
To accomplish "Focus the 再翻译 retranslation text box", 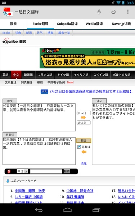I will click(39, 151).
